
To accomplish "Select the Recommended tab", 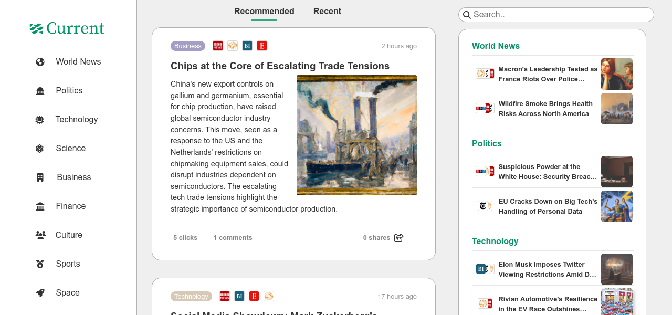I will coord(264,12).
